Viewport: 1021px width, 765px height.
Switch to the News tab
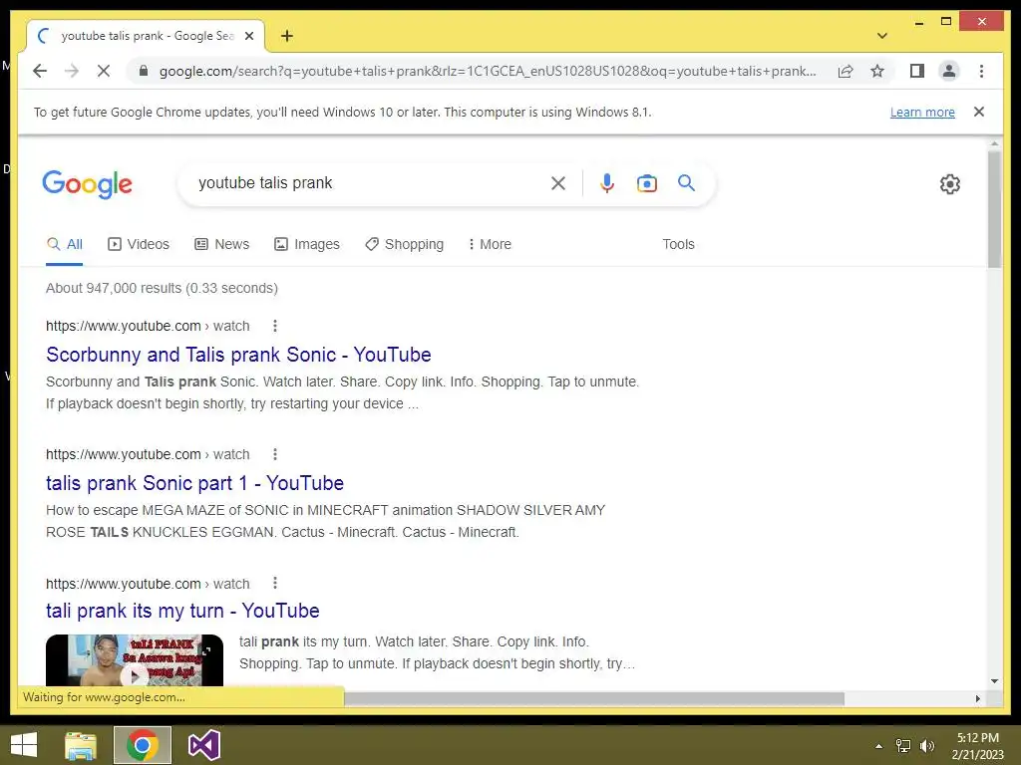(x=222, y=245)
